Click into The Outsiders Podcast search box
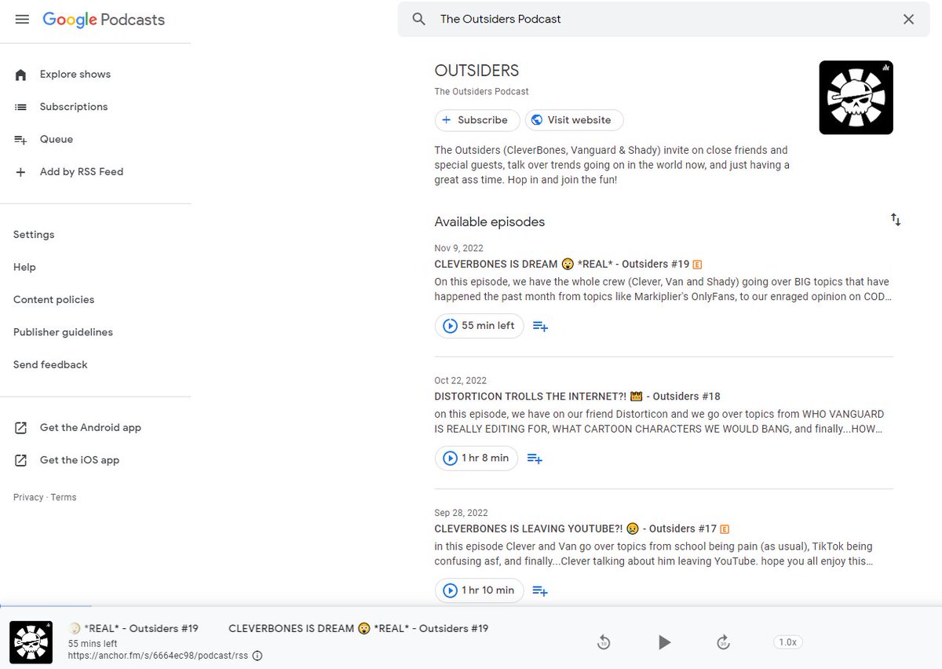 point(663,20)
